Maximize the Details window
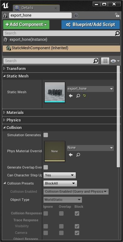 [104, 4]
